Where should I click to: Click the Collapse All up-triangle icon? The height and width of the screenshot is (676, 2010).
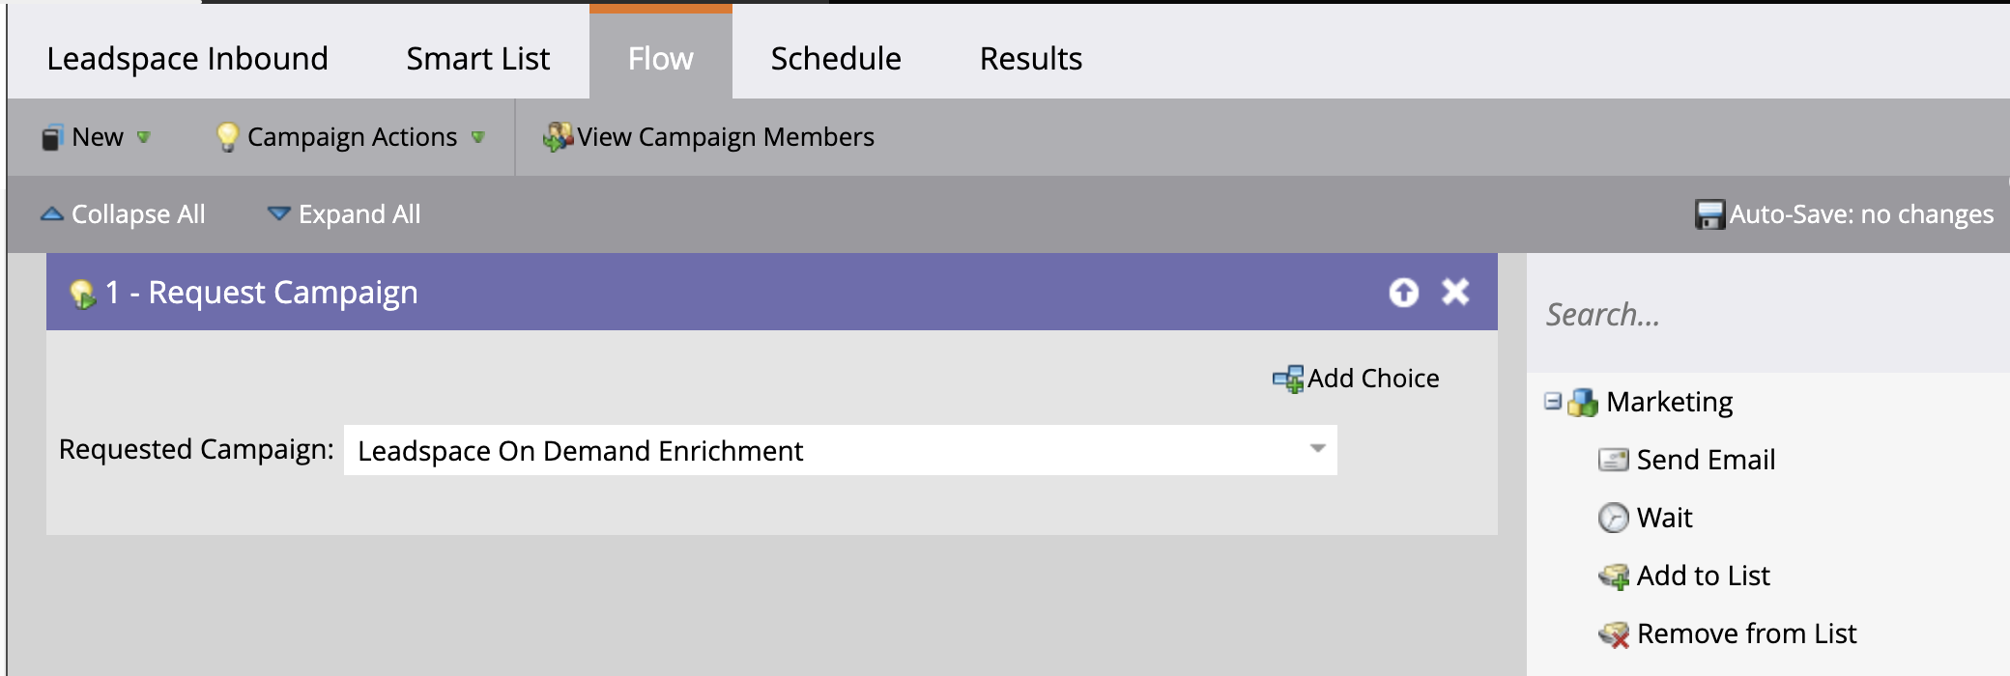tap(52, 213)
